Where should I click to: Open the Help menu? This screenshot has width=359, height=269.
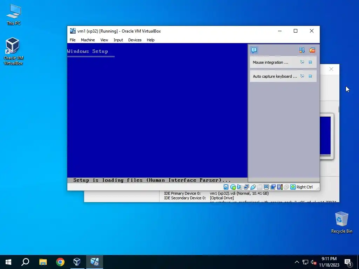coord(150,40)
